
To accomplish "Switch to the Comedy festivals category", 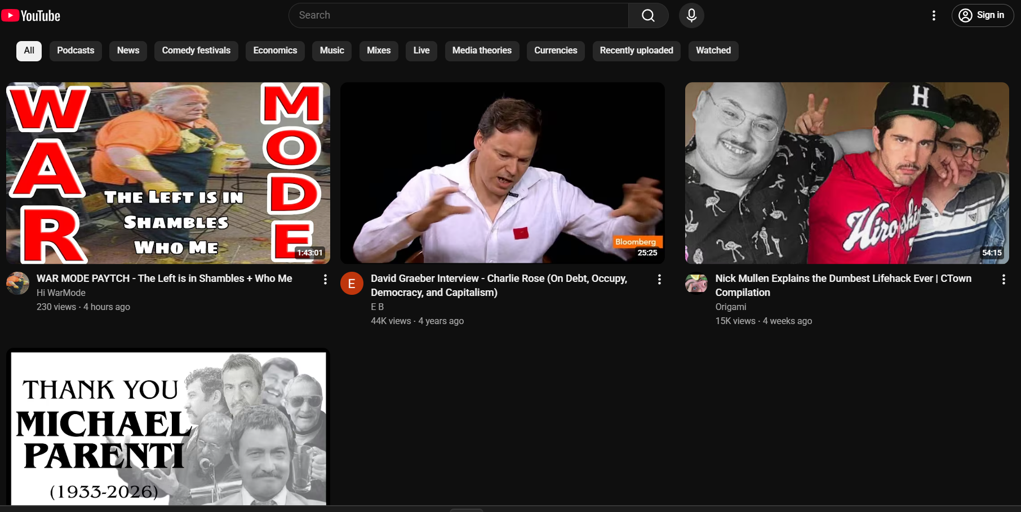I will point(196,51).
